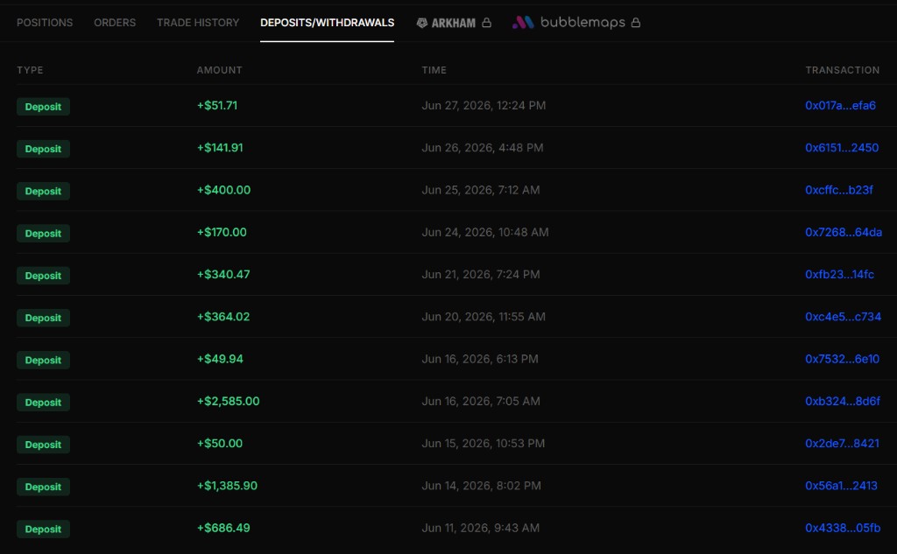Click the +$1,385.90 amount
Screen dimensions: 897x554
point(227,486)
